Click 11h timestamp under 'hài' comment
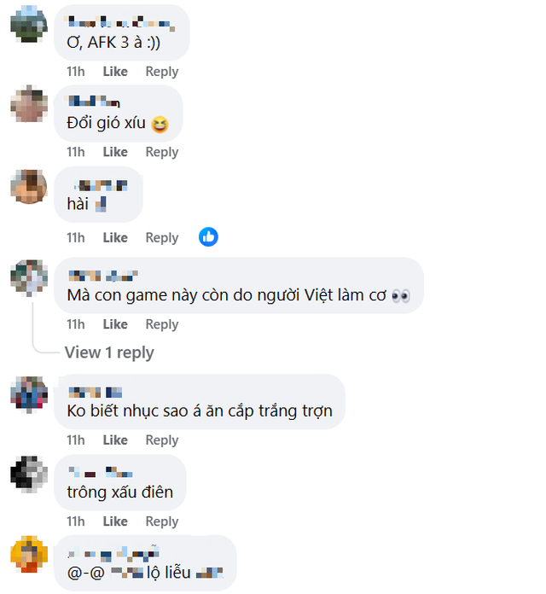The width and height of the screenshot is (546, 594). pyautogui.click(x=76, y=237)
